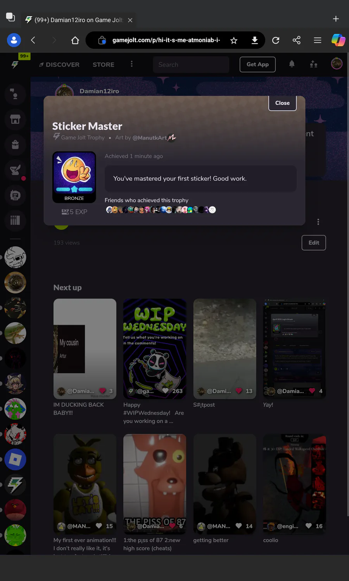This screenshot has height=581, width=349.
Task: Open the browser profile avatar
Action: click(14, 40)
